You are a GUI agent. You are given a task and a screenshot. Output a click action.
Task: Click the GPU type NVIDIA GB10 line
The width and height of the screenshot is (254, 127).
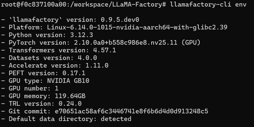pyautogui.click(x=49, y=81)
